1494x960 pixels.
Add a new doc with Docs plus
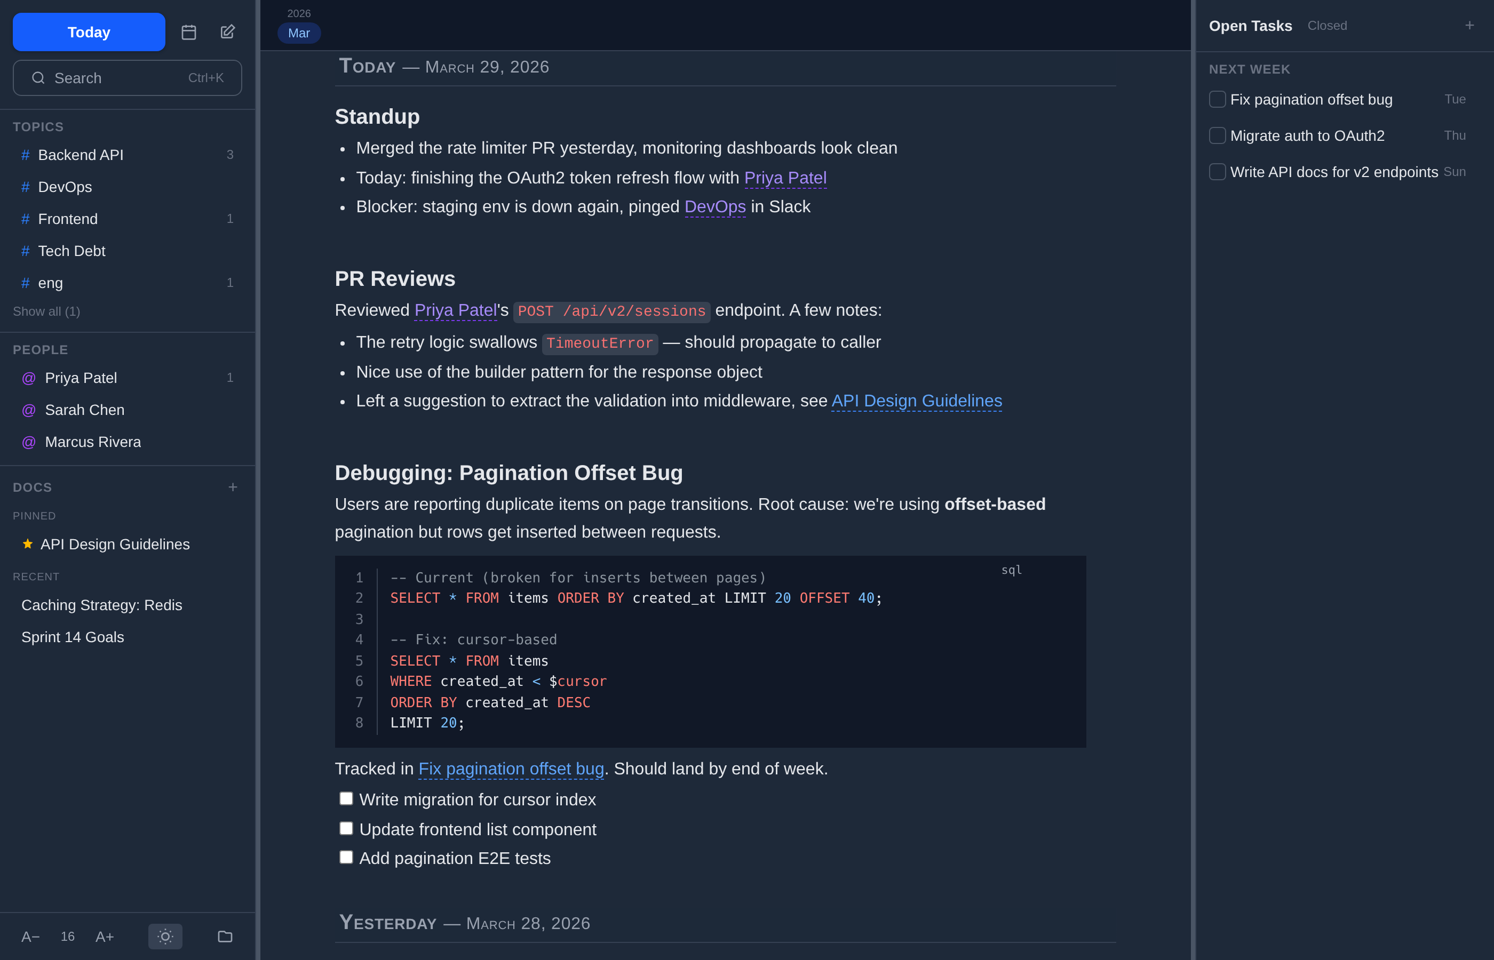coord(233,487)
